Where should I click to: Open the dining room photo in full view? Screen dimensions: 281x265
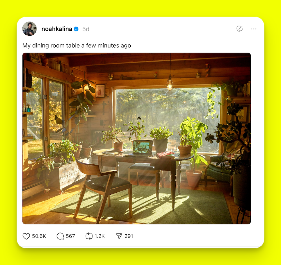click(137, 138)
